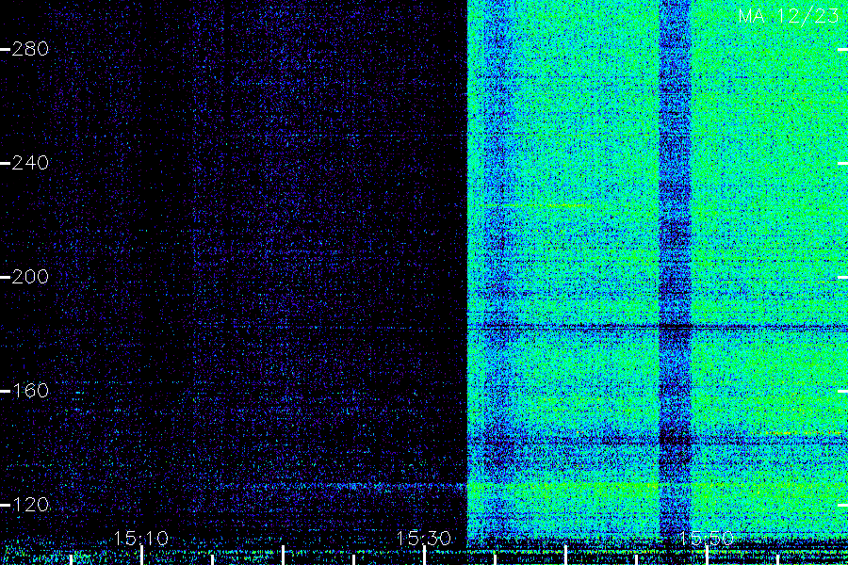The height and width of the screenshot is (565, 848).
Task: Click the MA 12/23 date label
Action: click(789, 16)
